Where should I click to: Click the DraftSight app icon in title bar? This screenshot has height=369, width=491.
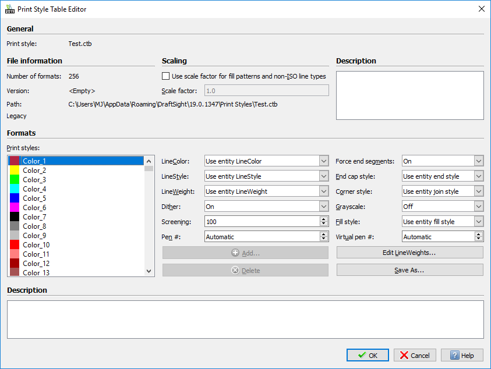point(10,9)
